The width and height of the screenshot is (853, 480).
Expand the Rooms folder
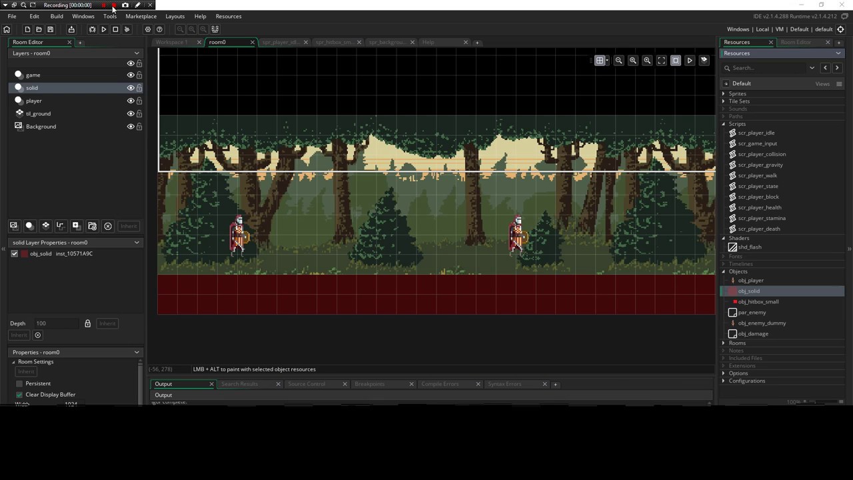click(x=724, y=343)
